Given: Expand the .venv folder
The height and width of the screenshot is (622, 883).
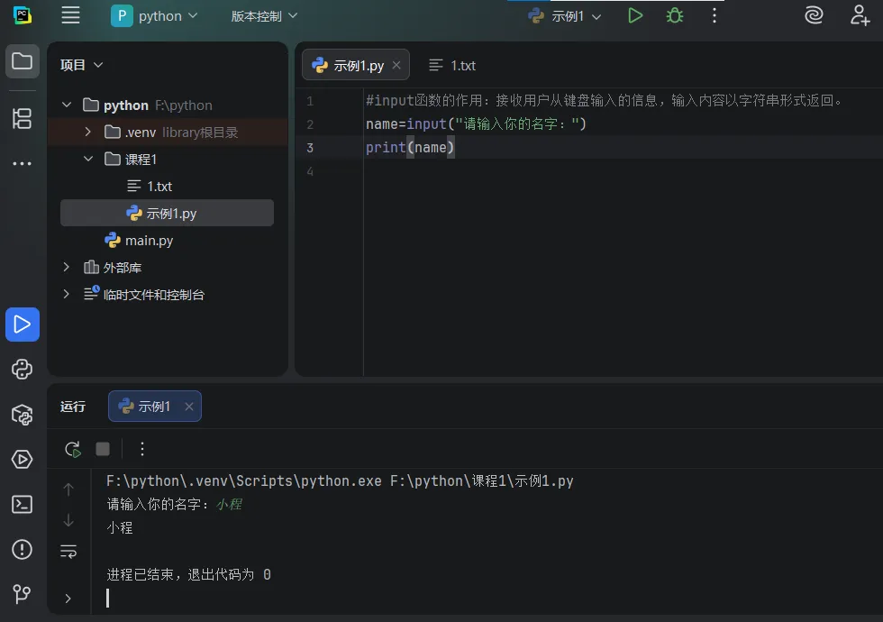Looking at the screenshot, I should [88, 132].
